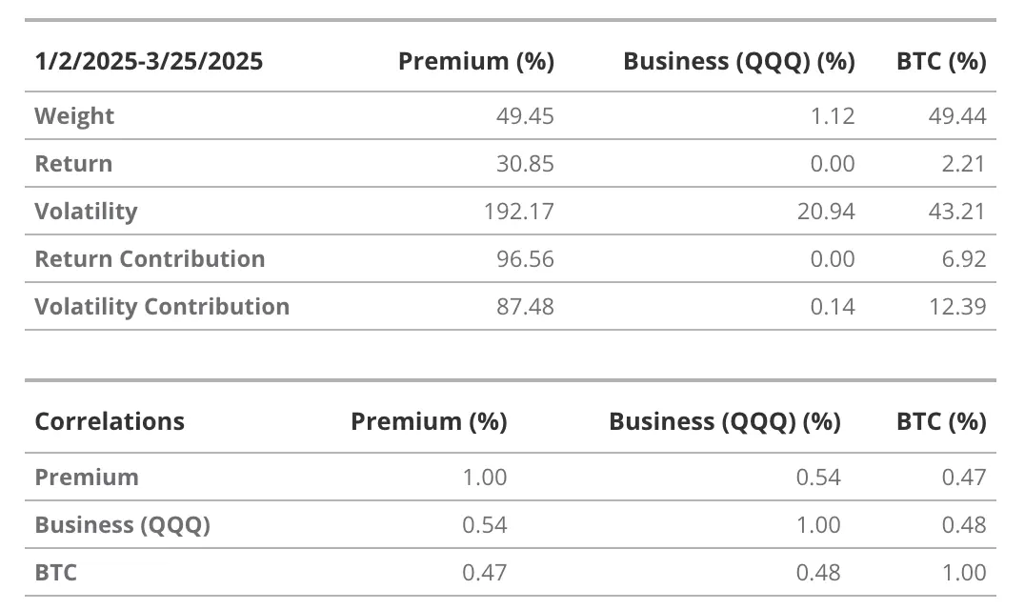Click Premium-to-BTC correlation in the Premium row
Image resolution: width=1025 pixels, height=610 pixels.
pyautogui.click(x=963, y=478)
